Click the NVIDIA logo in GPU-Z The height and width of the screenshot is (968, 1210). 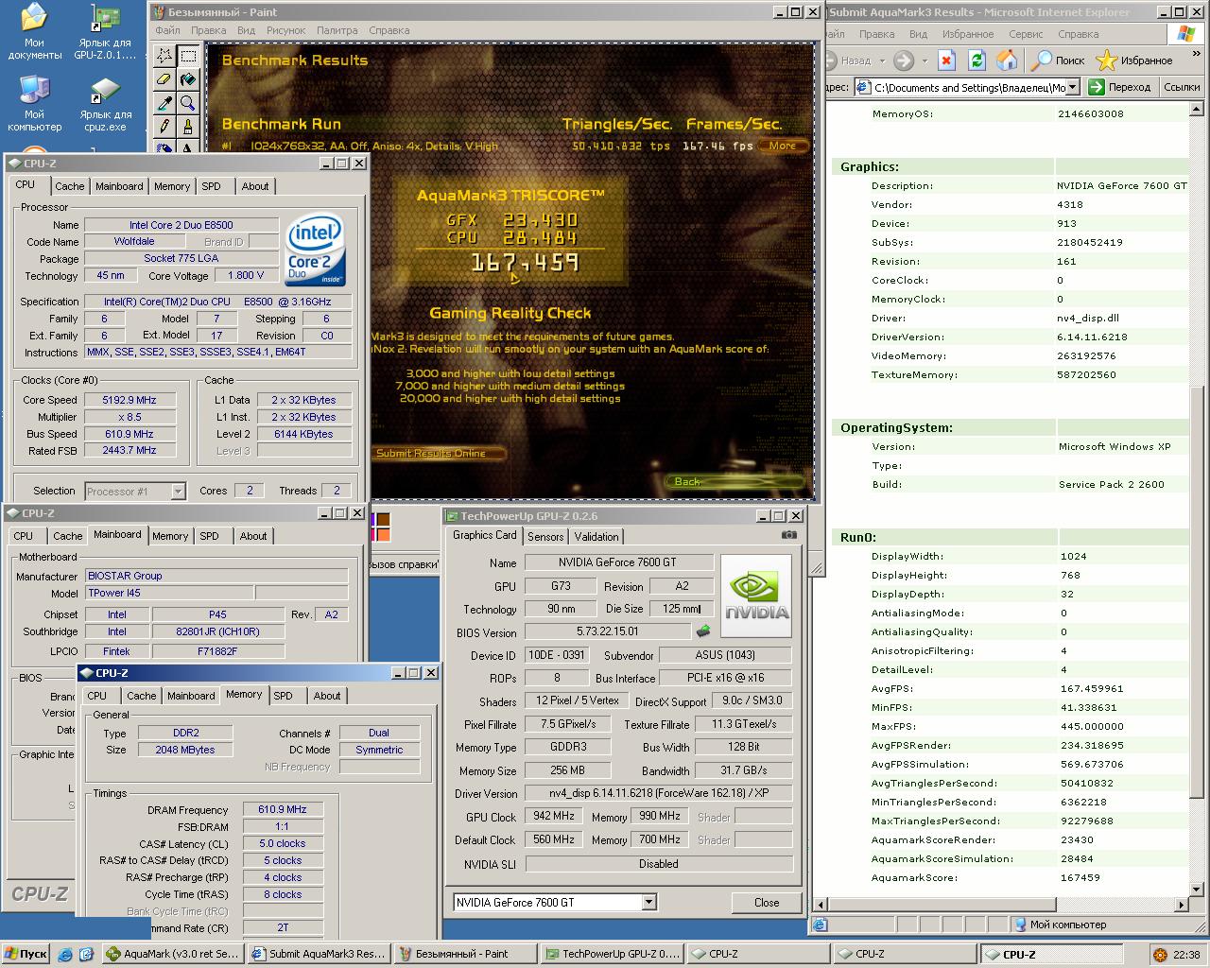756,596
